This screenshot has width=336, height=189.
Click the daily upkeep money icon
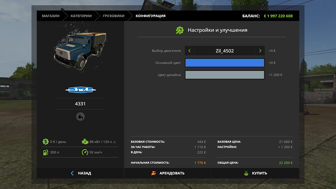coord(46,142)
